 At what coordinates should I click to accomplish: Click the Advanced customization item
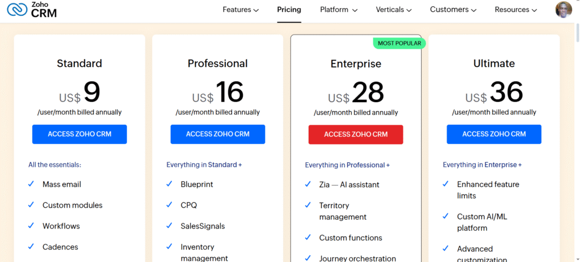coord(482,253)
